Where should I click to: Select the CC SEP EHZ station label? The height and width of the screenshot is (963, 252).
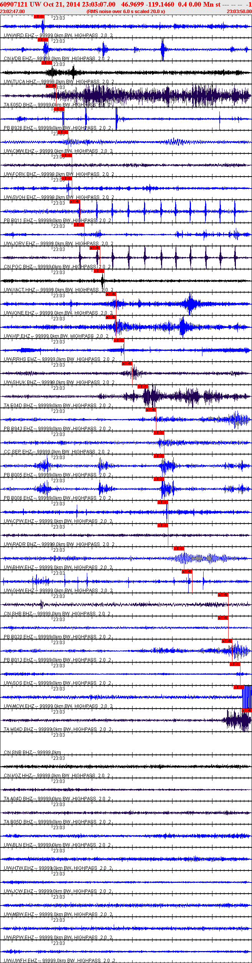(57, 452)
